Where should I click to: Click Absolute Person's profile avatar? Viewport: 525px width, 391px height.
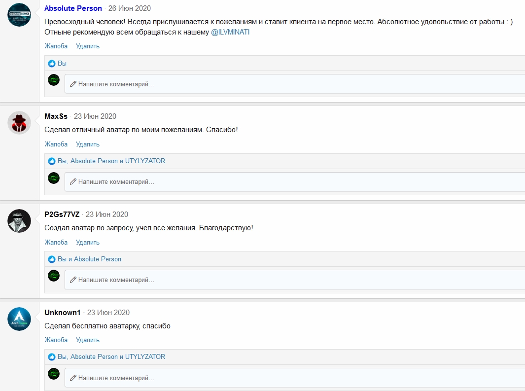[19, 15]
